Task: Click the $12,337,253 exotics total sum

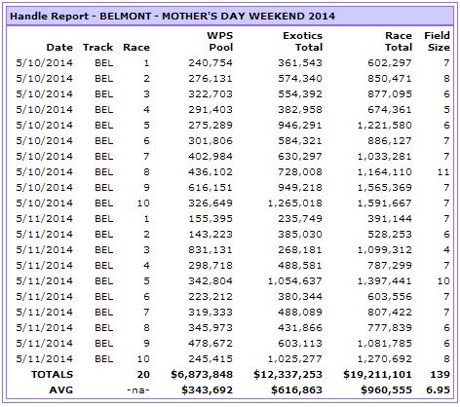Action: click(287, 375)
